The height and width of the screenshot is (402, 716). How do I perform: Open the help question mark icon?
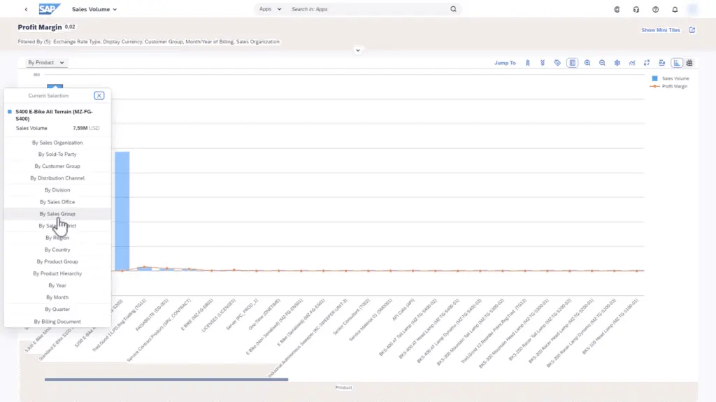point(655,10)
